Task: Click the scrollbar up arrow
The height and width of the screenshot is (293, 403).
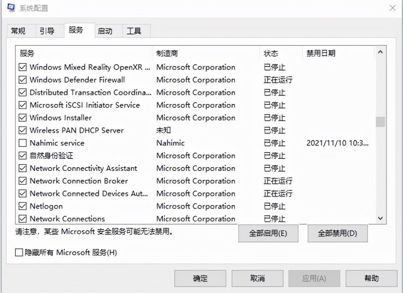Action: pos(380,52)
